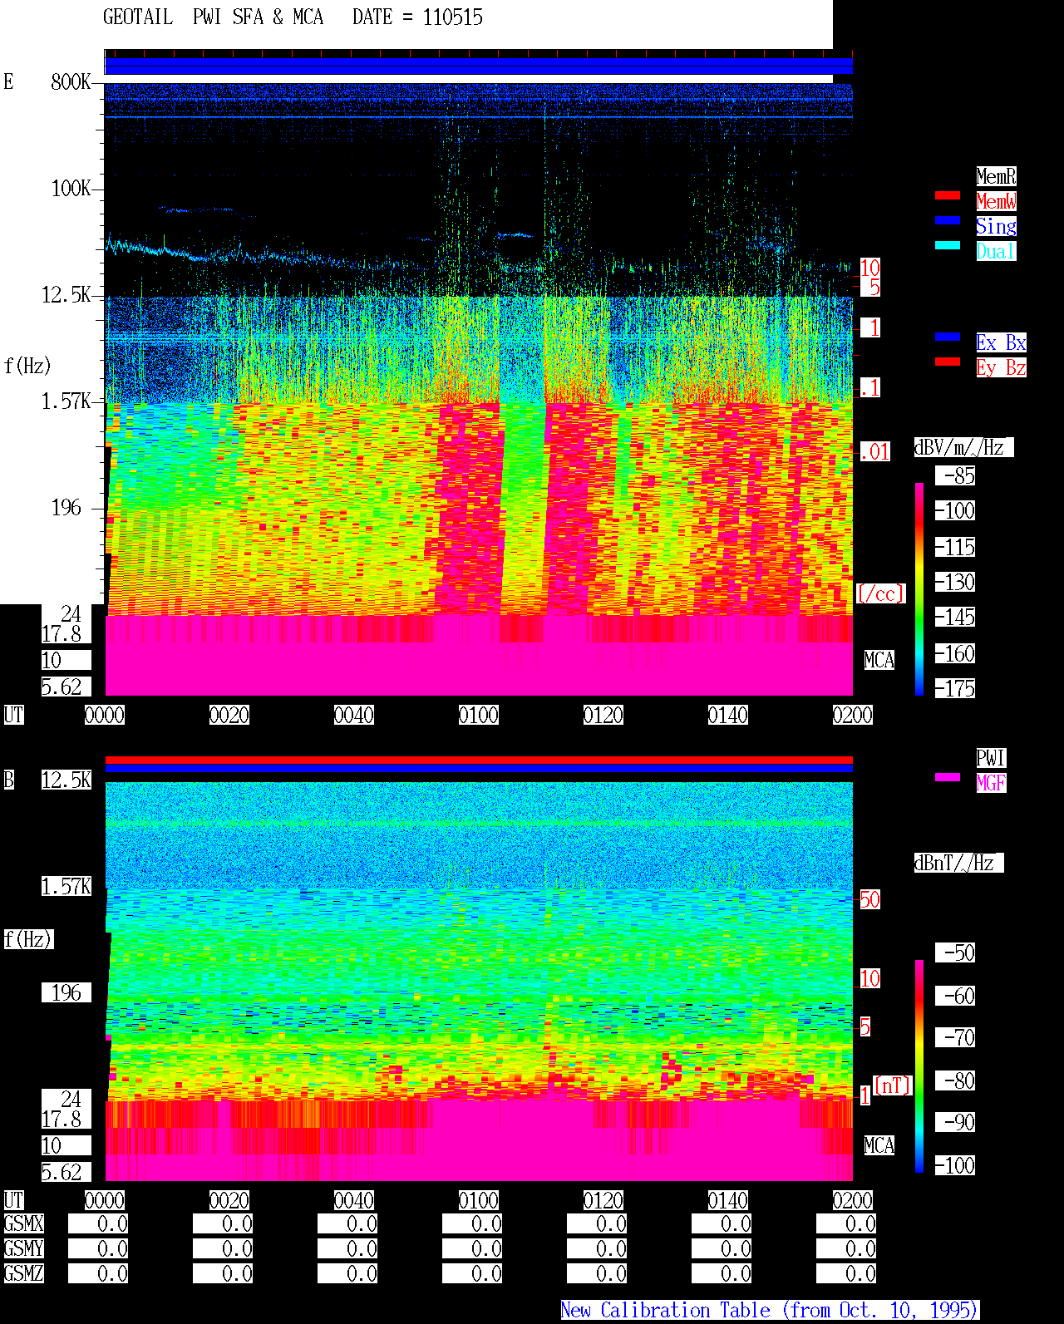The width and height of the screenshot is (1064, 1324).
Task: Click the blue swatch beside Ex Bx
Action: 948,337
